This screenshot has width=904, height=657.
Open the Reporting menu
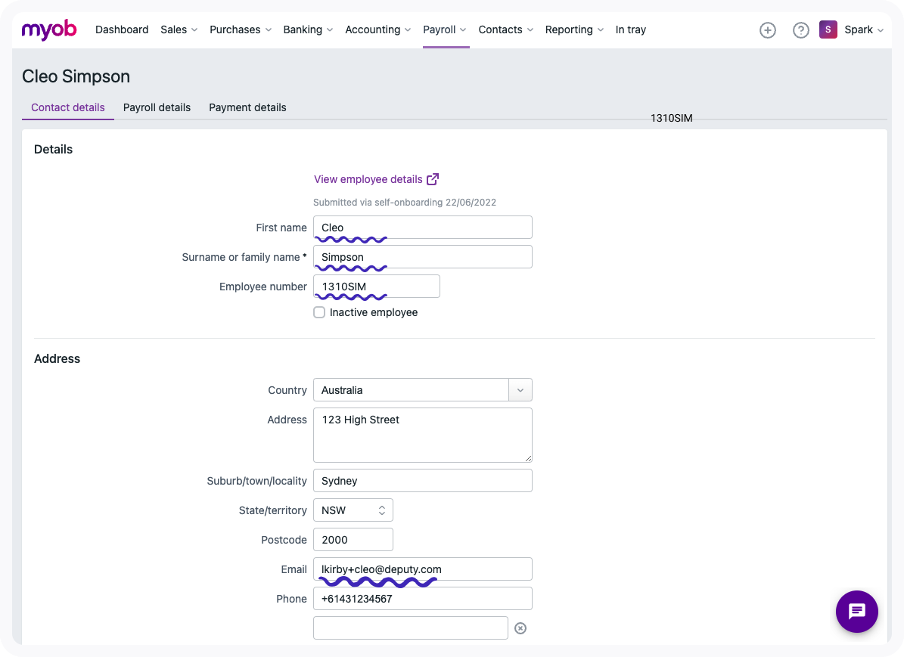coord(569,29)
